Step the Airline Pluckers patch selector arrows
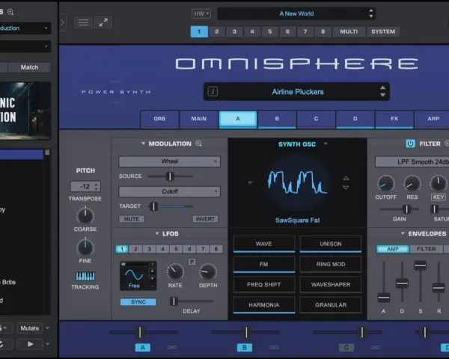449x359 pixels. tap(382, 91)
